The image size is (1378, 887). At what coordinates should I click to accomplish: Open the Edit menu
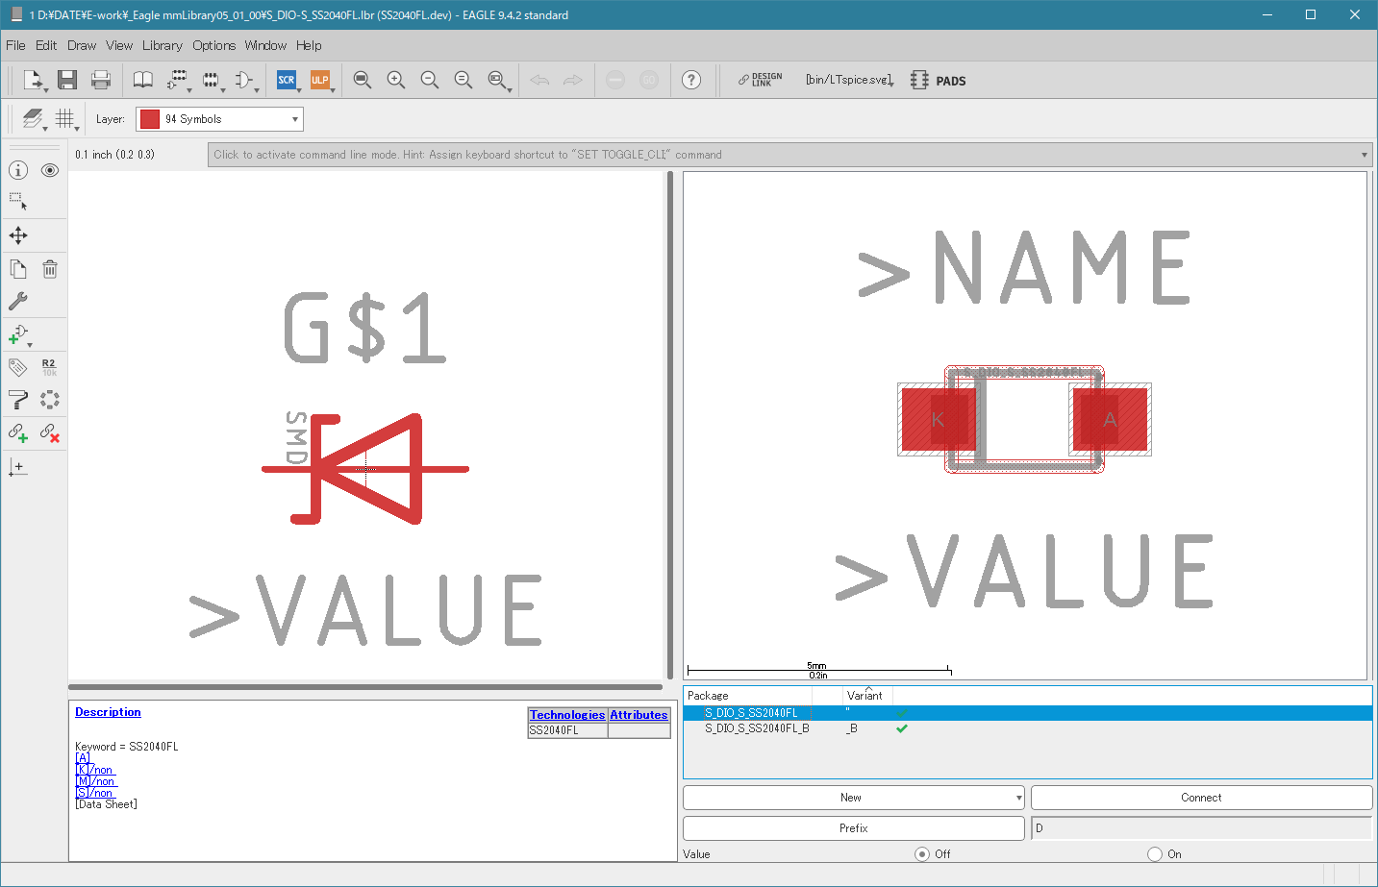[x=46, y=45]
